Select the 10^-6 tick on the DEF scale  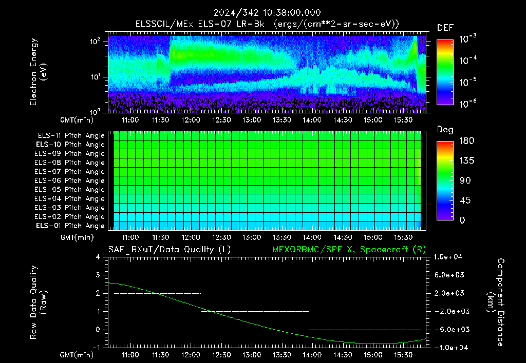(467, 104)
